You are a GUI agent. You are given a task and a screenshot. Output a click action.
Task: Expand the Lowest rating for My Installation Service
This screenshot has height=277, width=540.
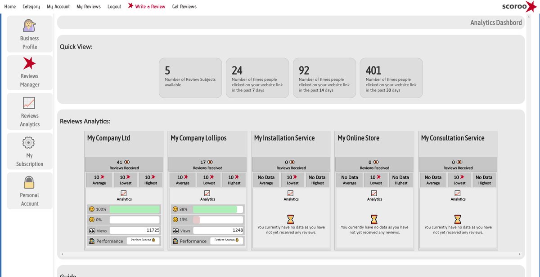(x=292, y=179)
